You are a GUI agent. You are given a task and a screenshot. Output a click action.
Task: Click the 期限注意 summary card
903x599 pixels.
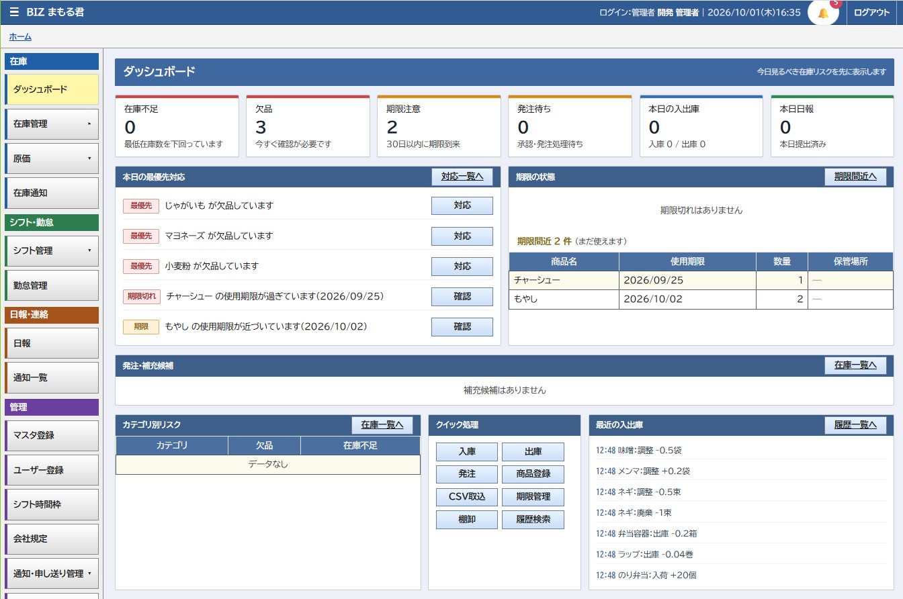(439, 126)
